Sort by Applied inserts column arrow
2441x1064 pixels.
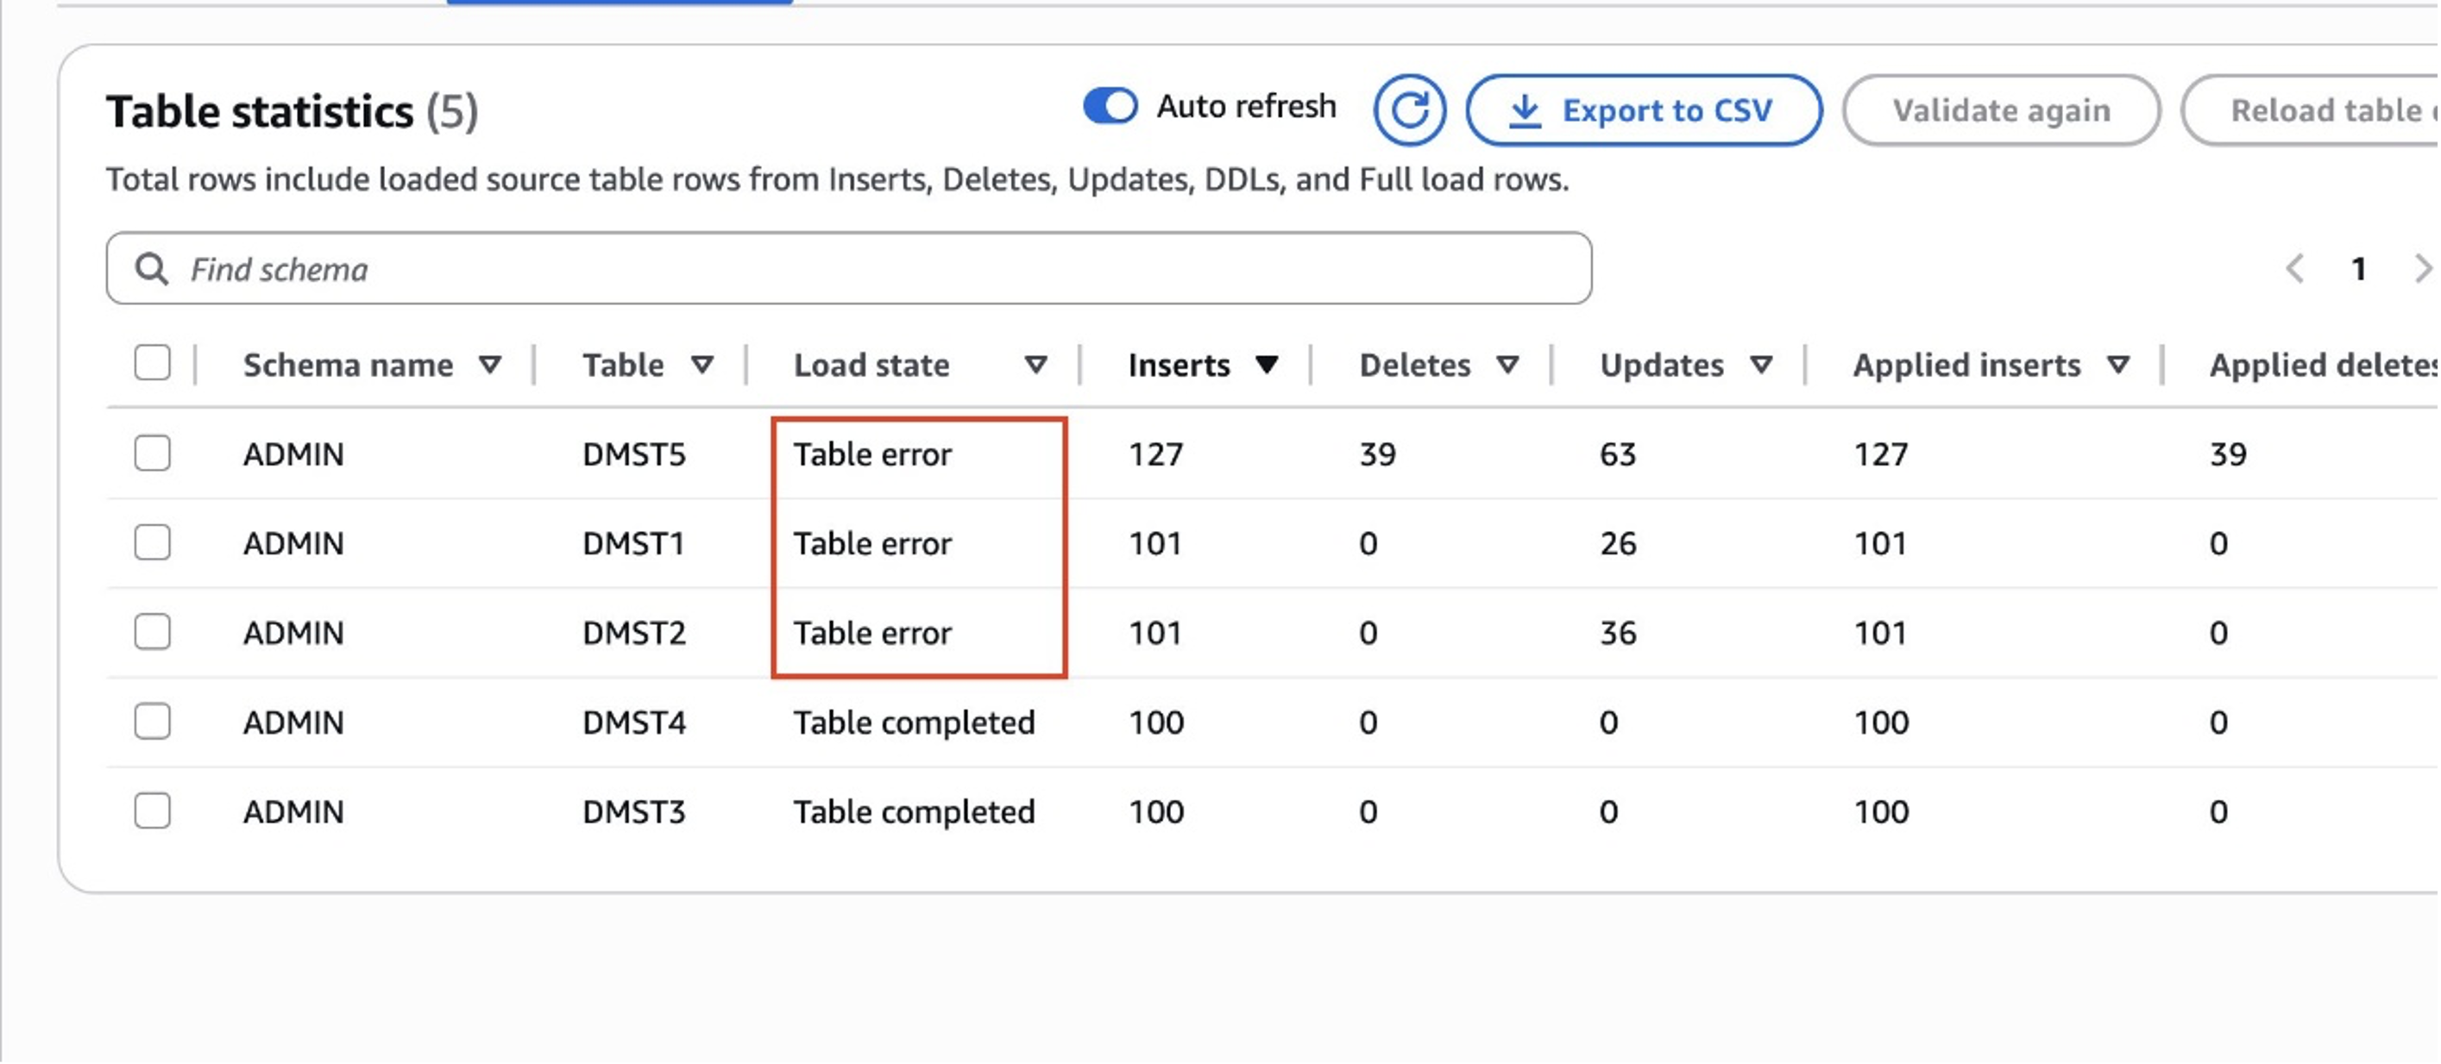[x=2119, y=365]
